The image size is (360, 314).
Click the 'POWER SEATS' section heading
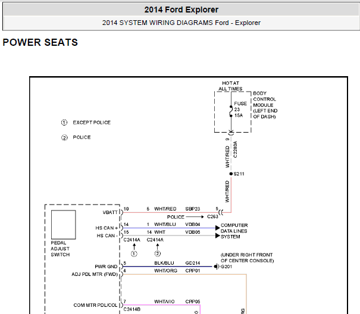[40, 42]
